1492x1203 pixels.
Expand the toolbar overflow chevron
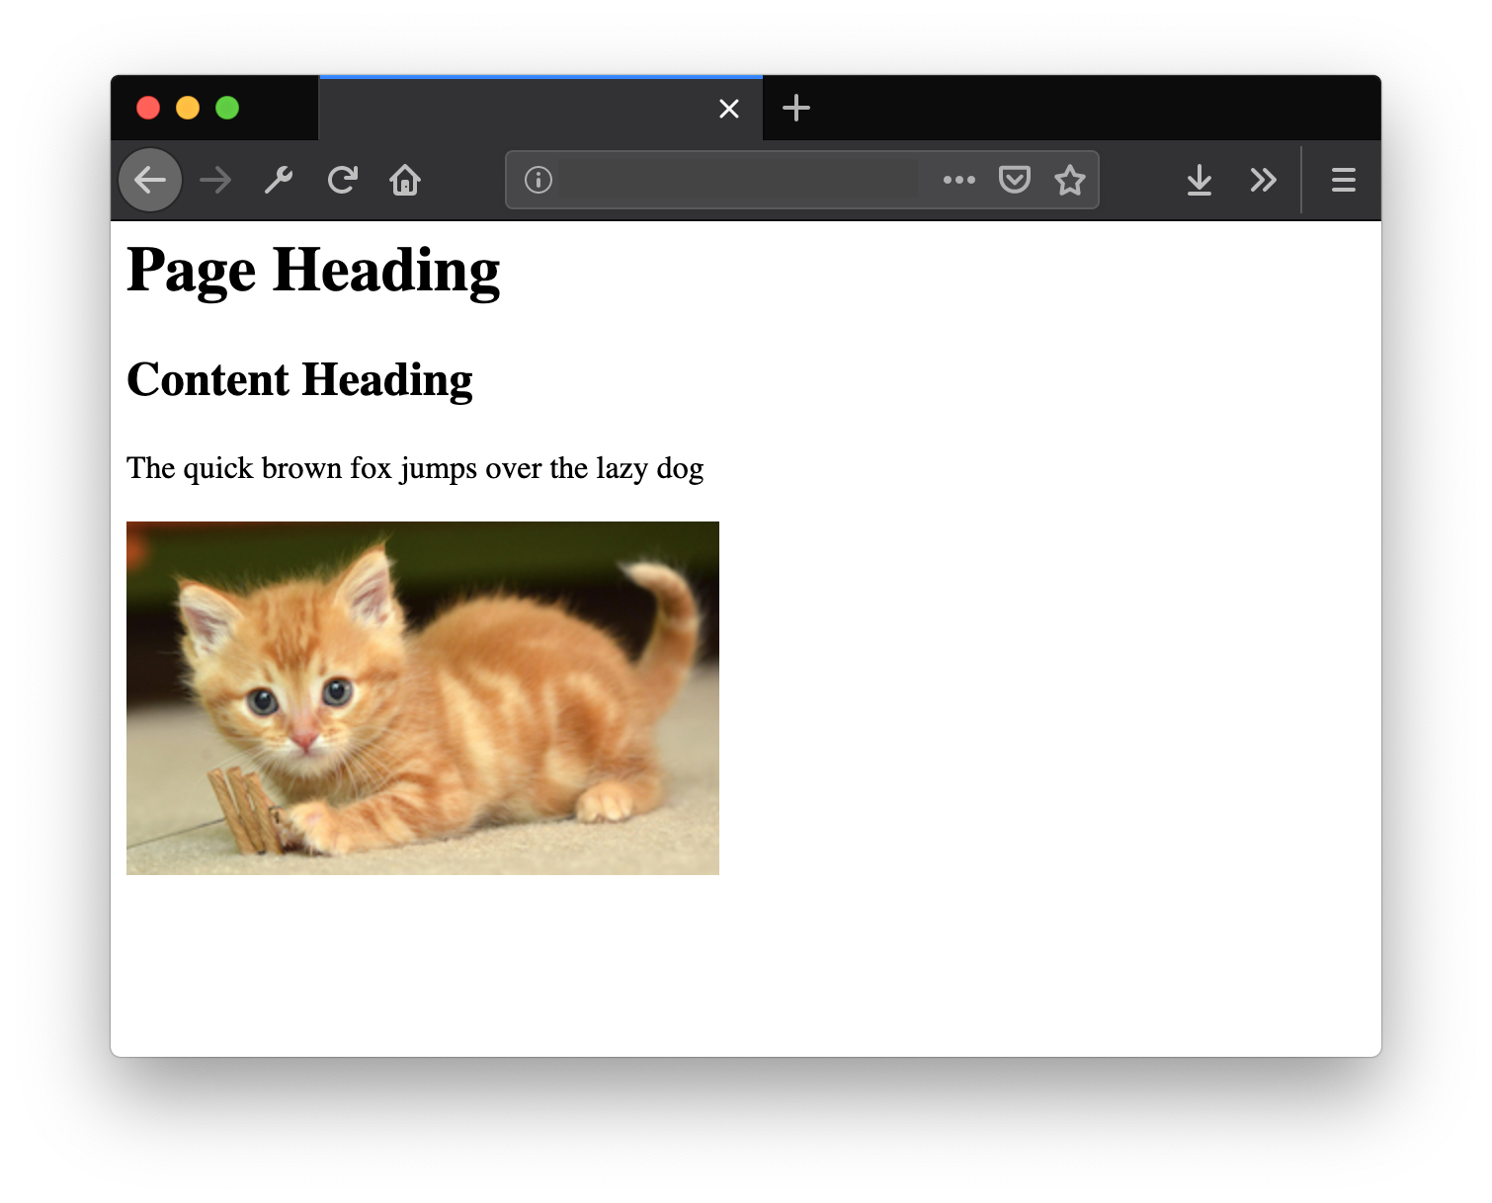pyautogui.click(x=1262, y=179)
